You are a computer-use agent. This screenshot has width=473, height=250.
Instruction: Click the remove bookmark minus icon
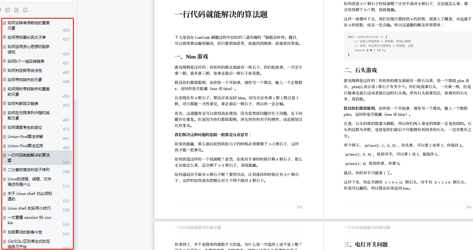coord(25,10)
